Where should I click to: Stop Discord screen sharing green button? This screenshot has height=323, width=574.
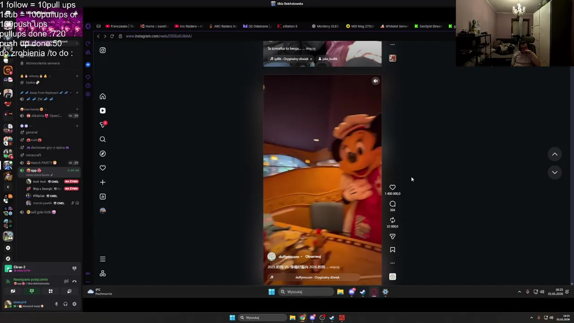pyautogui.click(x=32, y=291)
